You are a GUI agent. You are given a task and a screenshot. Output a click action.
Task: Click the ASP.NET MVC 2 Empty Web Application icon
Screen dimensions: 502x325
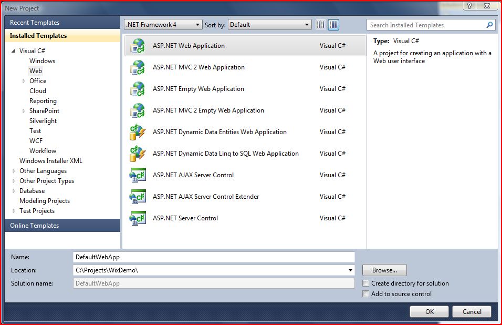[138, 110]
